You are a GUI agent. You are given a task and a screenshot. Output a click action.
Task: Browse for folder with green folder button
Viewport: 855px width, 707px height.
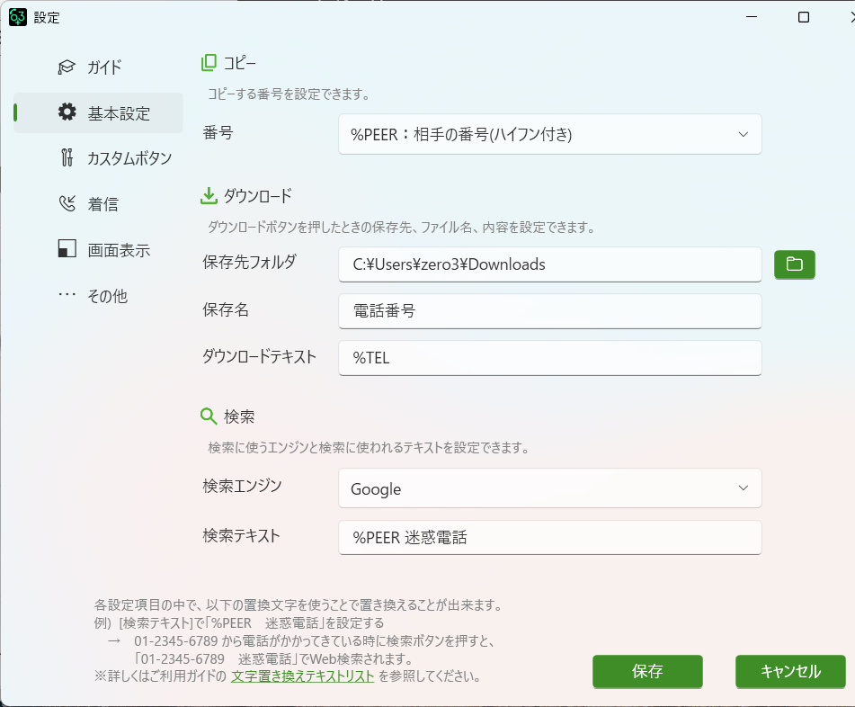(794, 264)
